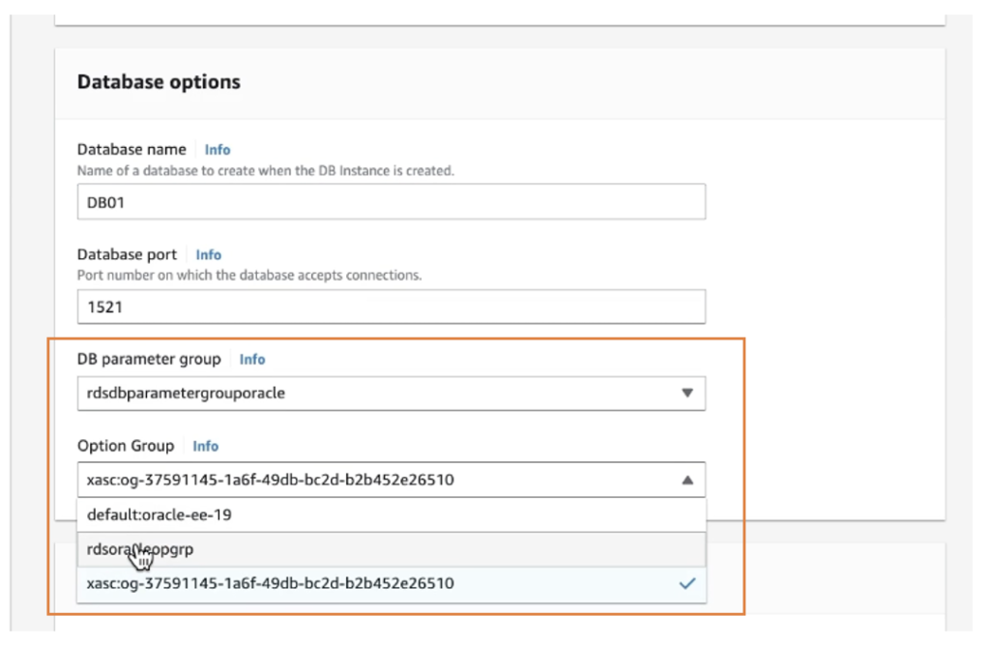
Task: View the DB parameter group Info link
Action: tap(251, 359)
